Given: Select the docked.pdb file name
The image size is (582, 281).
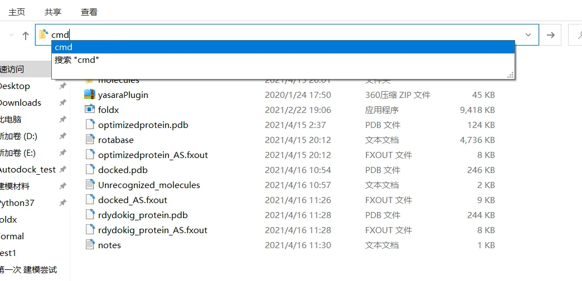Looking at the screenshot, I should [123, 170].
